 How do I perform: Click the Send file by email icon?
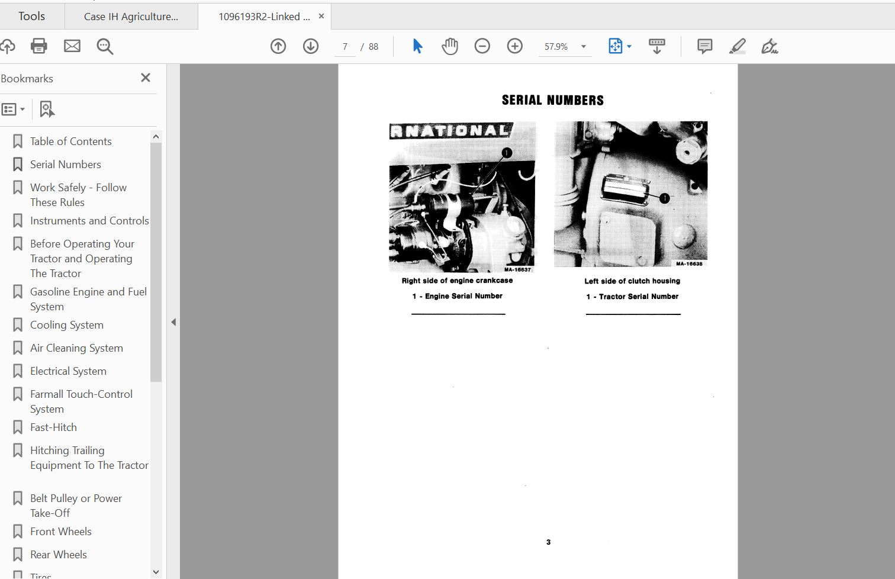click(72, 46)
